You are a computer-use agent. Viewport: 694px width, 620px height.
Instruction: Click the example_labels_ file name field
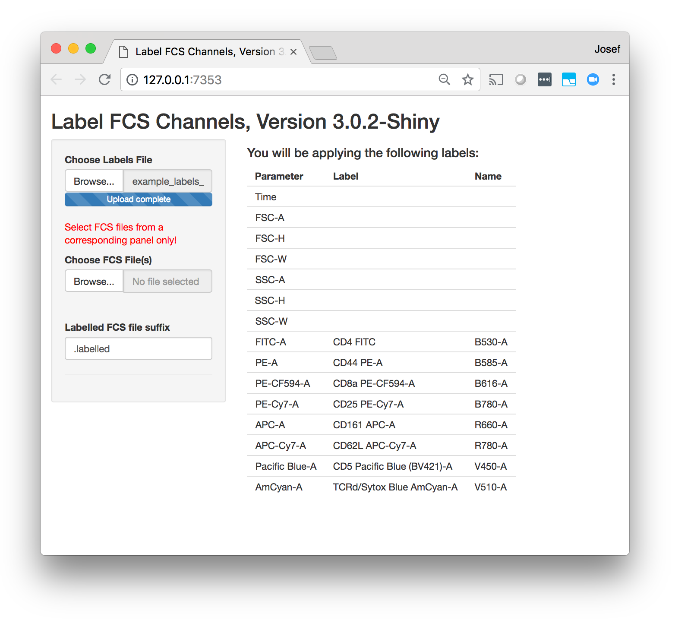point(167,181)
